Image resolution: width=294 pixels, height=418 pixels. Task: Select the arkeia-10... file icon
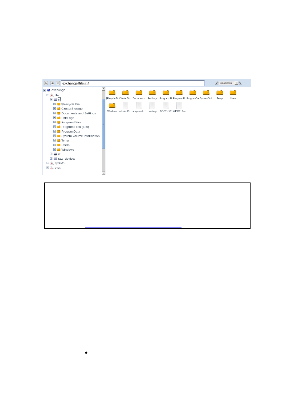click(x=125, y=106)
